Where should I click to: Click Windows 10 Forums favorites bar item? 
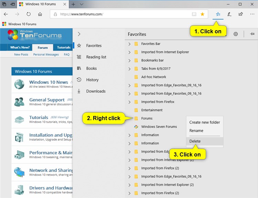[x=19, y=24]
